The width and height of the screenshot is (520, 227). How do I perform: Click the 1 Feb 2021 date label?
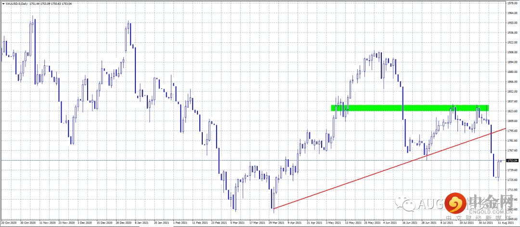[181, 223]
